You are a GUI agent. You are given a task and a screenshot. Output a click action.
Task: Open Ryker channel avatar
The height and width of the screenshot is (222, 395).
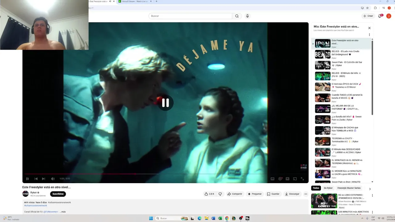[x=25, y=194]
